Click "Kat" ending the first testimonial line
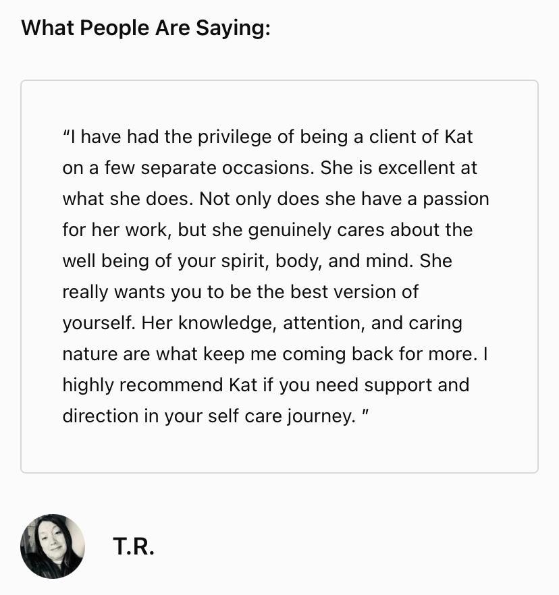559x595 pixels. point(458,136)
